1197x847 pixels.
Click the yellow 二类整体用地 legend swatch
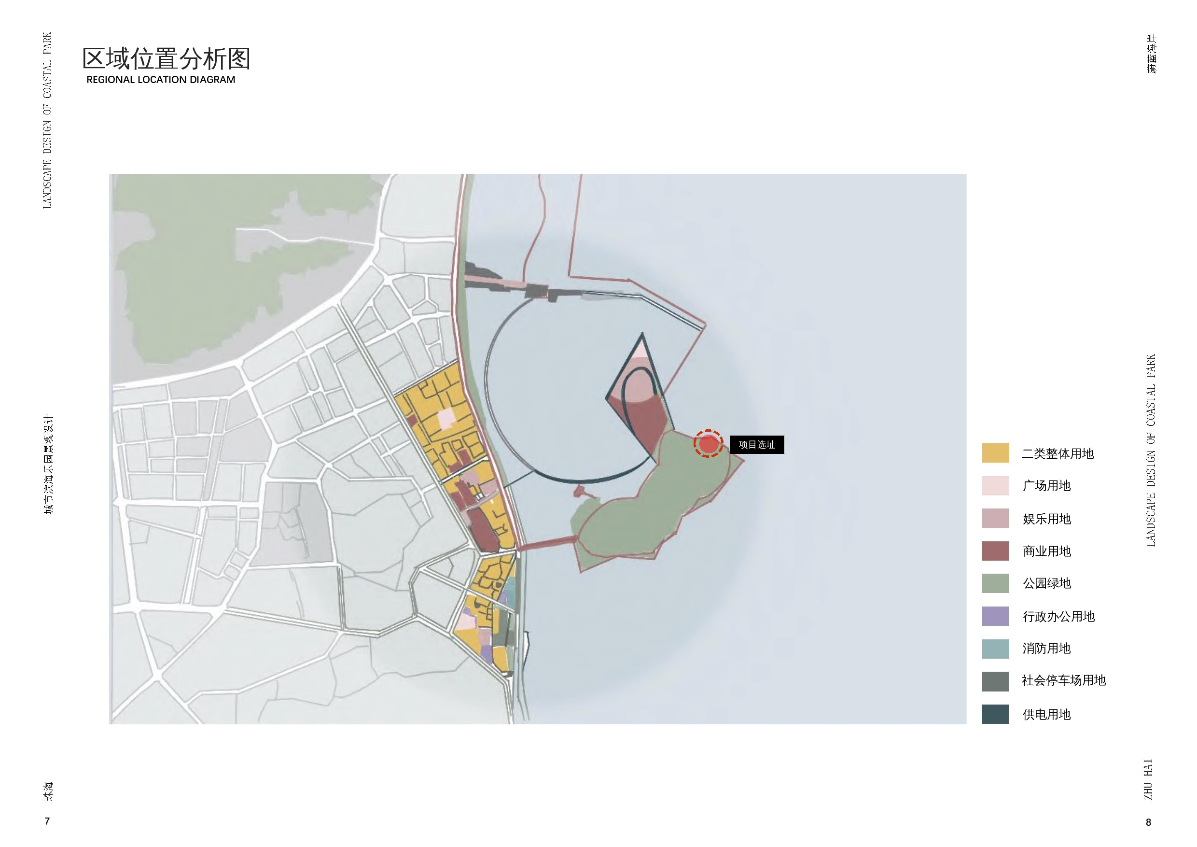(995, 452)
